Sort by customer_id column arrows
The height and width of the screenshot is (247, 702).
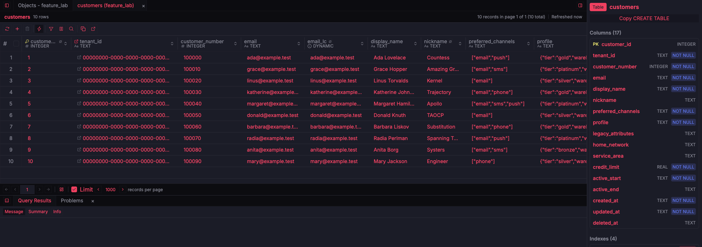click(x=66, y=44)
